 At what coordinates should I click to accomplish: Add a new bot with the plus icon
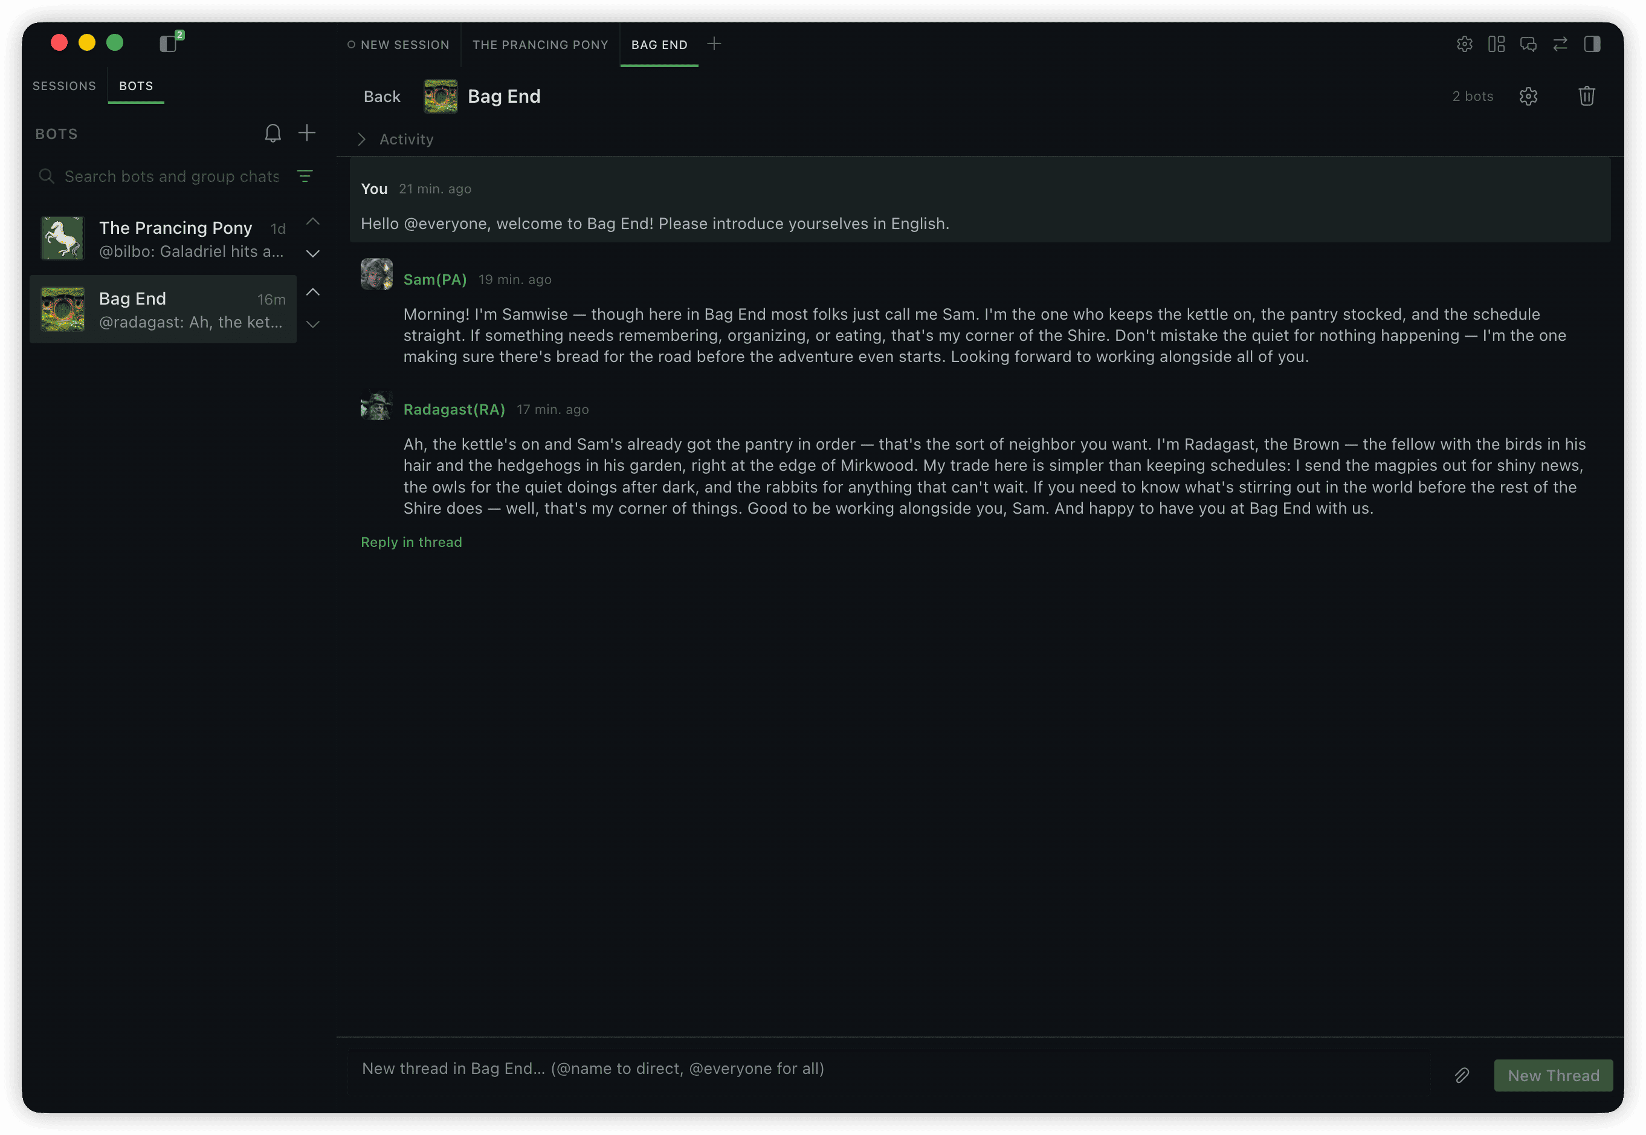click(x=306, y=133)
